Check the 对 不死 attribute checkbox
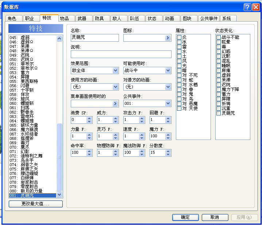Viewport: 262px width, 225px height. (179, 75)
